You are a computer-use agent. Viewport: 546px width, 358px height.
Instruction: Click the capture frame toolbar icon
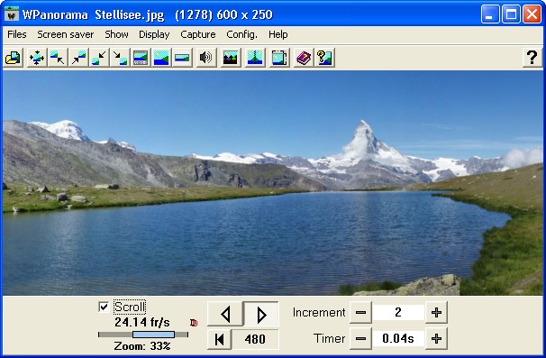[279, 58]
